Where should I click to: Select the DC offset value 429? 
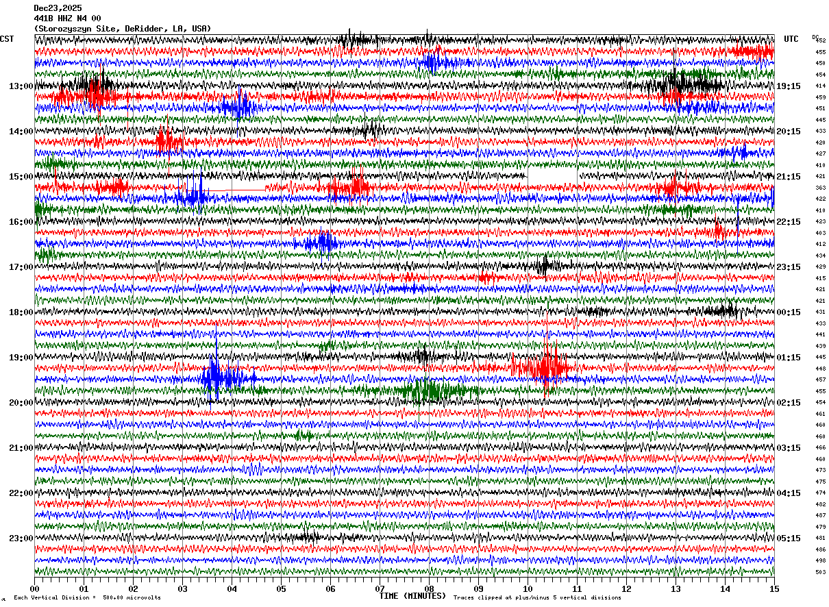pos(820,267)
